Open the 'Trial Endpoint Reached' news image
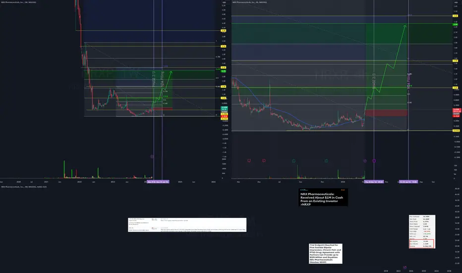The image size is (462, 273). (x=326, y=254)
